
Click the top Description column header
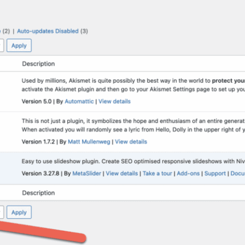[38, 64]
